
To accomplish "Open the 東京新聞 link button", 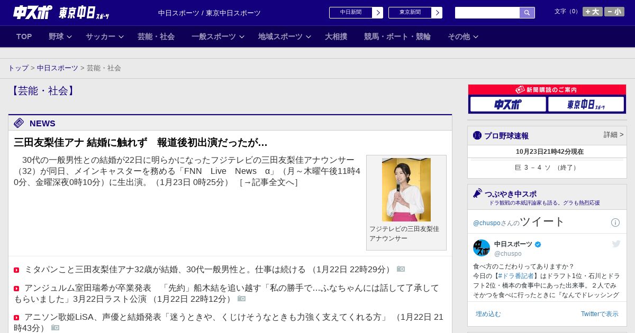I will pos(410,13).
